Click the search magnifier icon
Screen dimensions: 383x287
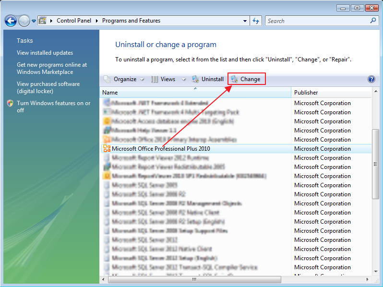click(x=373, y=21)
